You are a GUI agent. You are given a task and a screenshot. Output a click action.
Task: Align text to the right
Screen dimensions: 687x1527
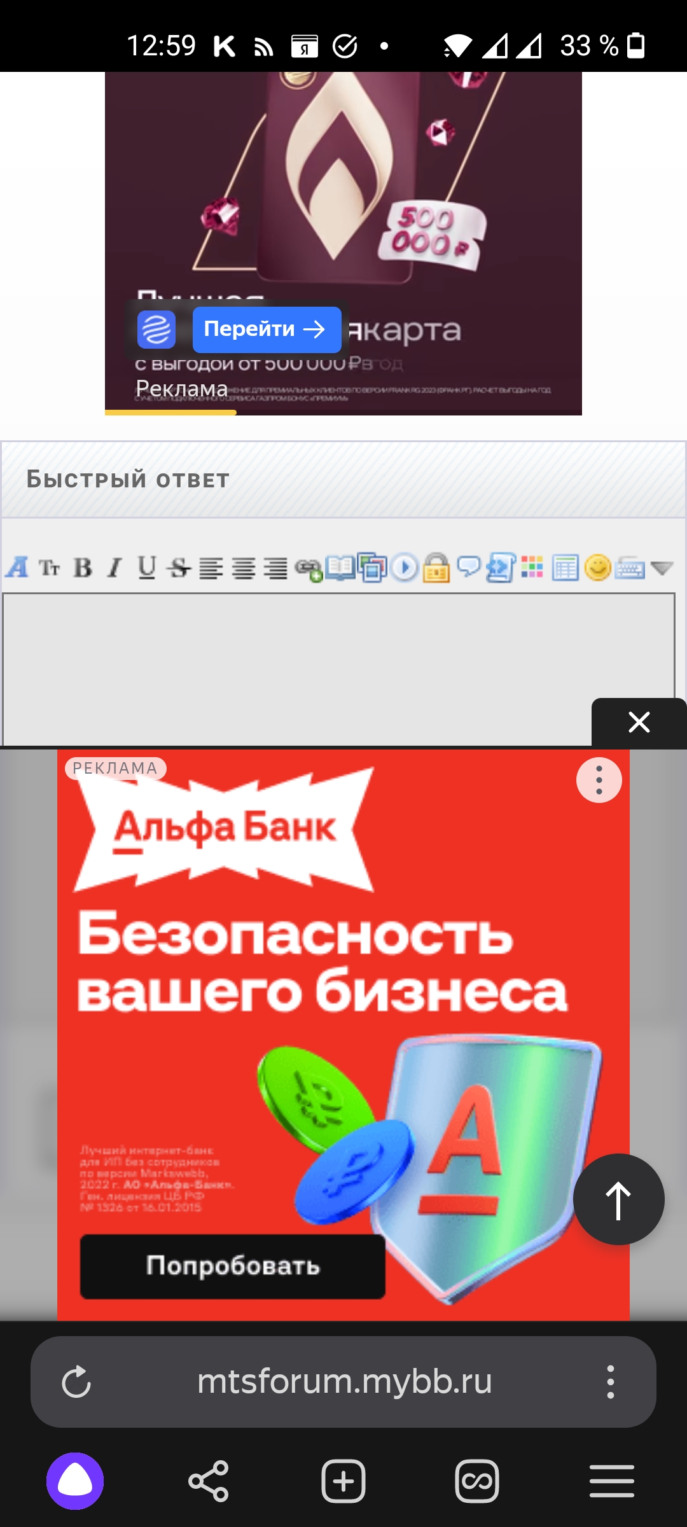coord(275,568)
